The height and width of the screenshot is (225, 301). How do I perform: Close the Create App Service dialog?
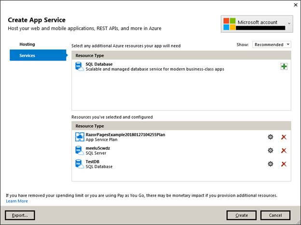click(295, 5)
